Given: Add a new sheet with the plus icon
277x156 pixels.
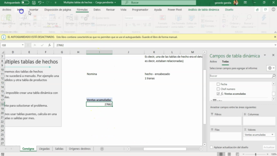Looking at the screenshot, I should point(102,149).
